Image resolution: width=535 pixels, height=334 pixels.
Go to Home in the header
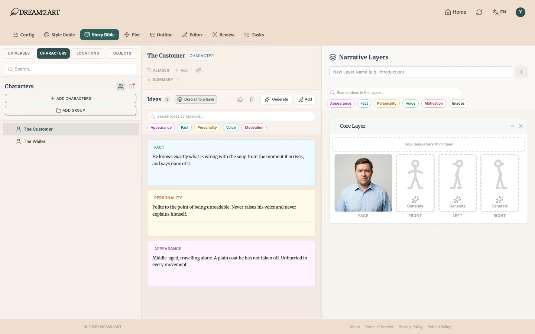tap(455, 12)
